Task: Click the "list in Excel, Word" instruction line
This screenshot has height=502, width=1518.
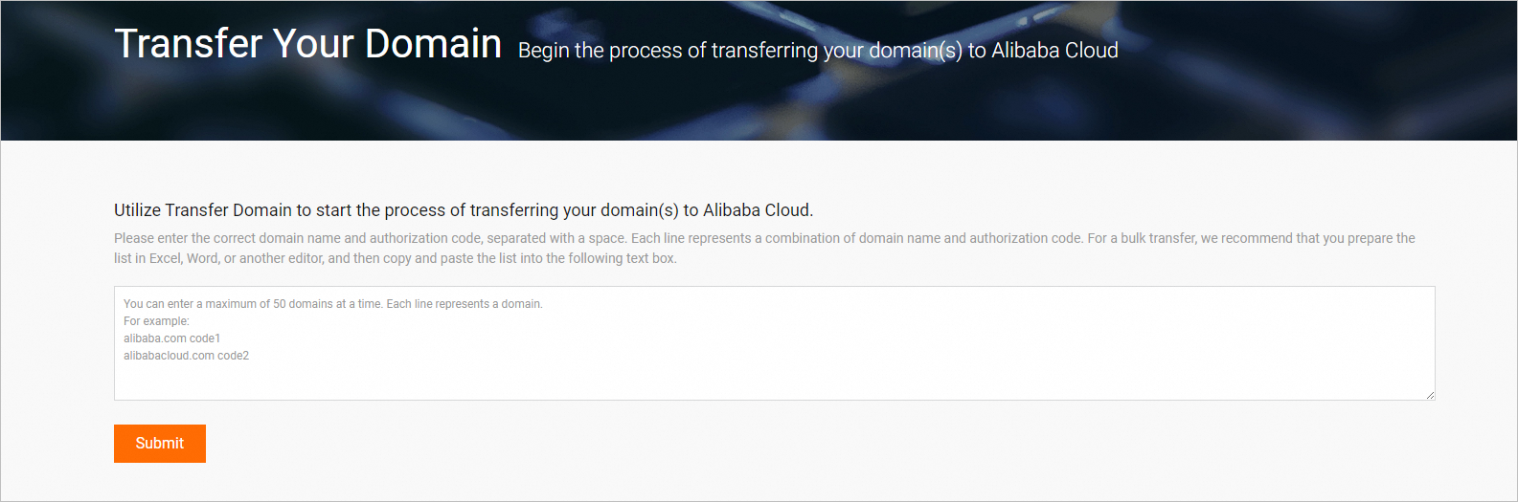Action: [x=395, y=258]
